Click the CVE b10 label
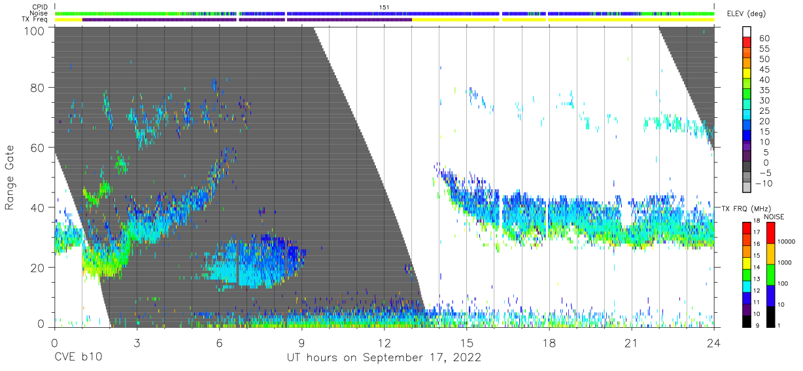 [78, 357]
